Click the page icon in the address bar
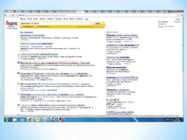Viewport: 187px width, 140px height. (x=17, y=15)
